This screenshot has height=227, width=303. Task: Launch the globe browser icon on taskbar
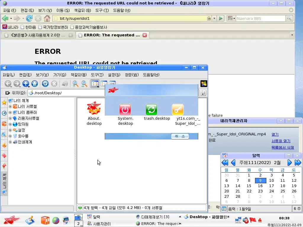coord(56,220)
